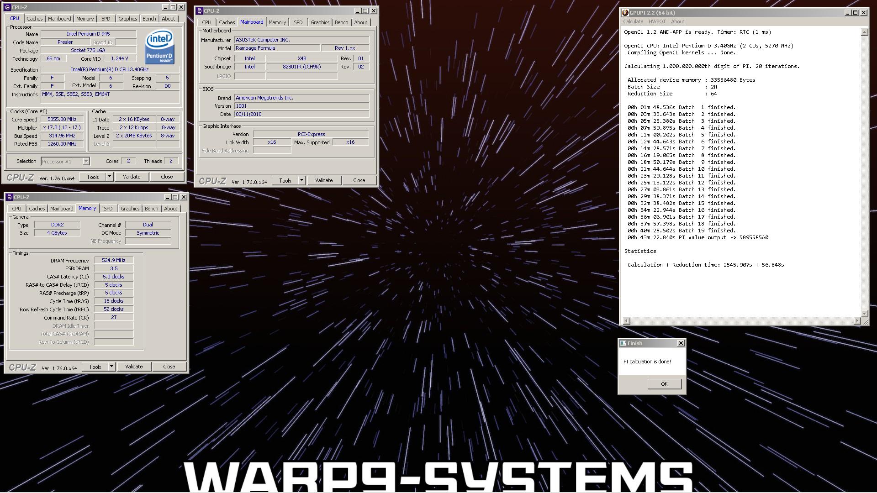877x493 pixels.
Task: Open About tab in Mainboard window
Action: [x=360, y=22]
